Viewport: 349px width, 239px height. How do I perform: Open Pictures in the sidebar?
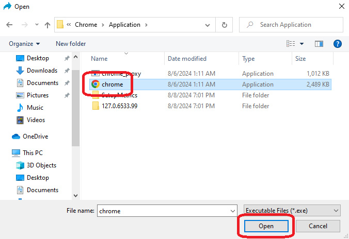tap(38, 95)
